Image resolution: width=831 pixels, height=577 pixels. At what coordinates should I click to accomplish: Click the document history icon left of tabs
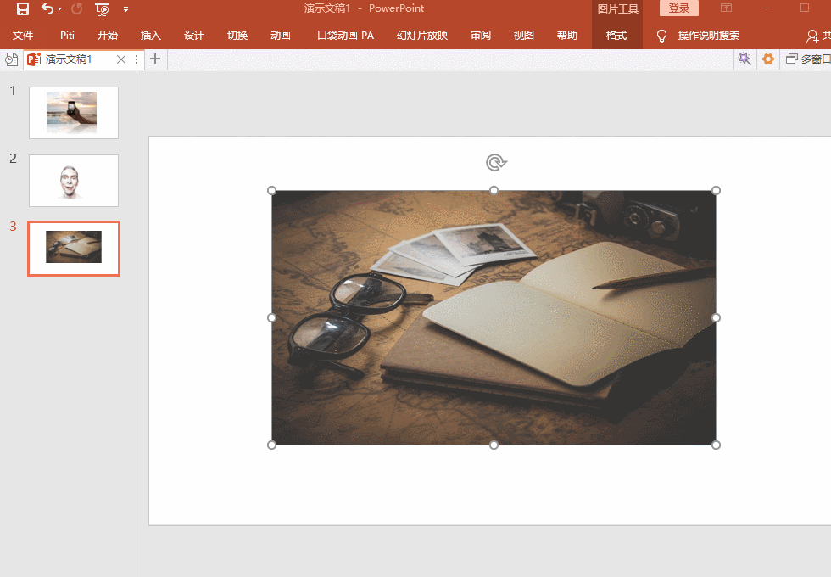(11, 59)
